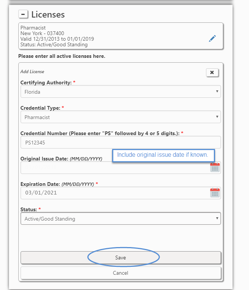Click the Credential Type dropdown arrow
Viewport: 249px width, 290px height.
(217, 117)
